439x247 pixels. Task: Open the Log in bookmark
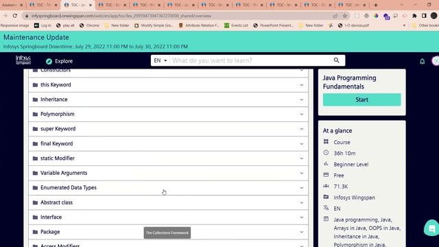click(x=43, y=25)
